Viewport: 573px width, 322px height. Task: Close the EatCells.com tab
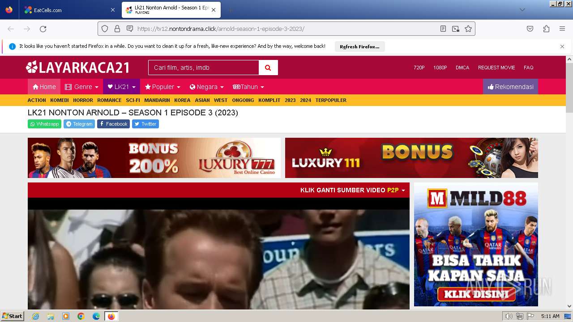tap(112, 10)
